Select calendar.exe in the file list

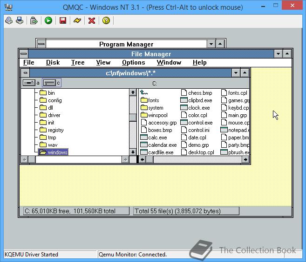tap(158, 145)
